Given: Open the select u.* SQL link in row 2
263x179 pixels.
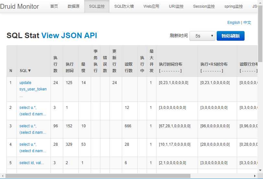Looking at the screenshot, I should pyautogui.click(x=32, y=111).
